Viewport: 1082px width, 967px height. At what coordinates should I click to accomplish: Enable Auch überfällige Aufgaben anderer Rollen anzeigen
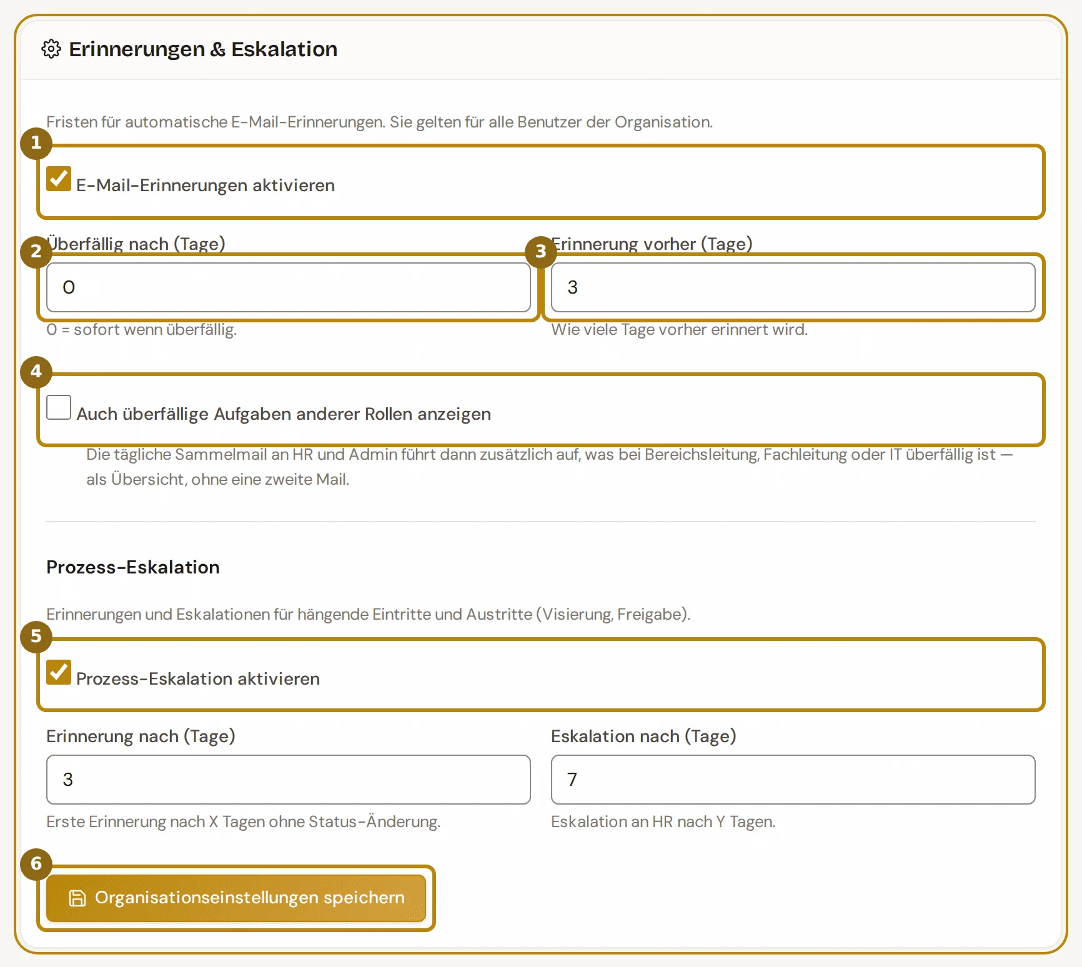[59, 407]
